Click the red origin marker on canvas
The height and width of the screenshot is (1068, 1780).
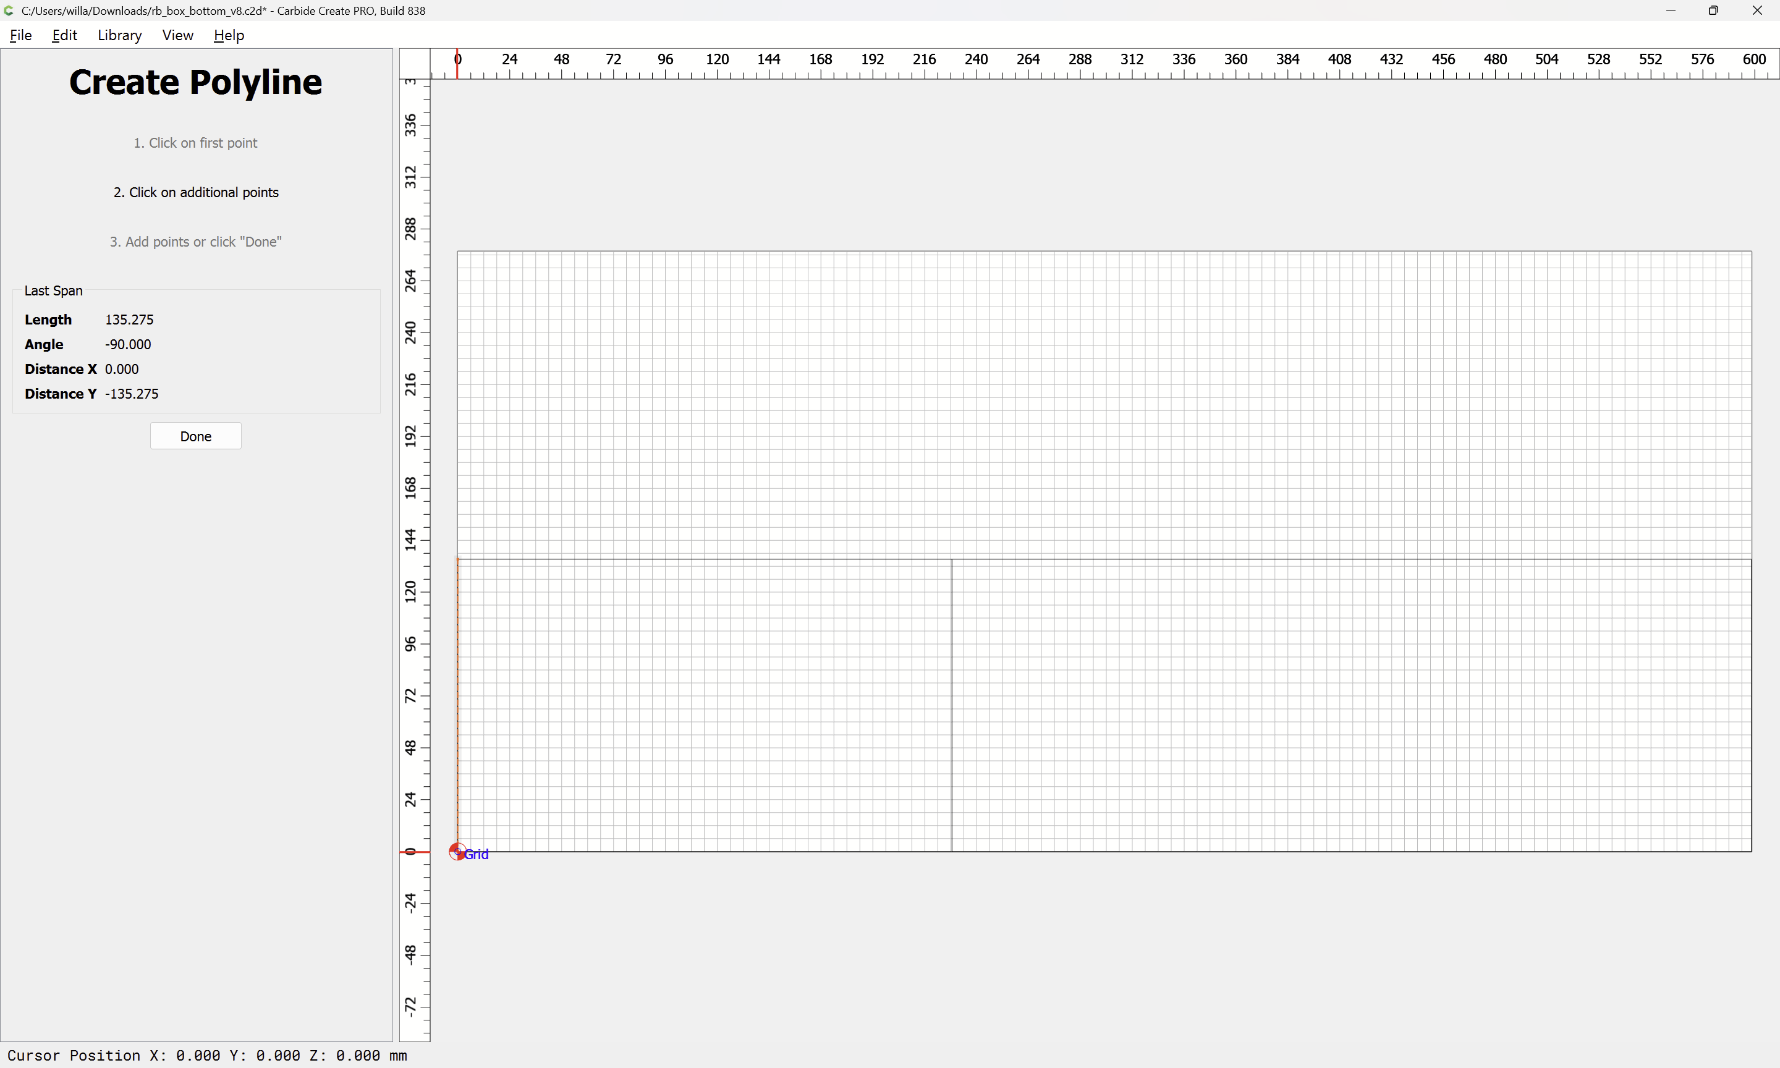click(x=457, y=852)
